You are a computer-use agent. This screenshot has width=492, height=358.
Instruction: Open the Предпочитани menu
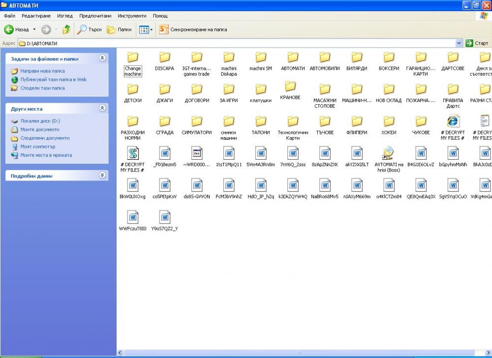[x=95, y=16]
